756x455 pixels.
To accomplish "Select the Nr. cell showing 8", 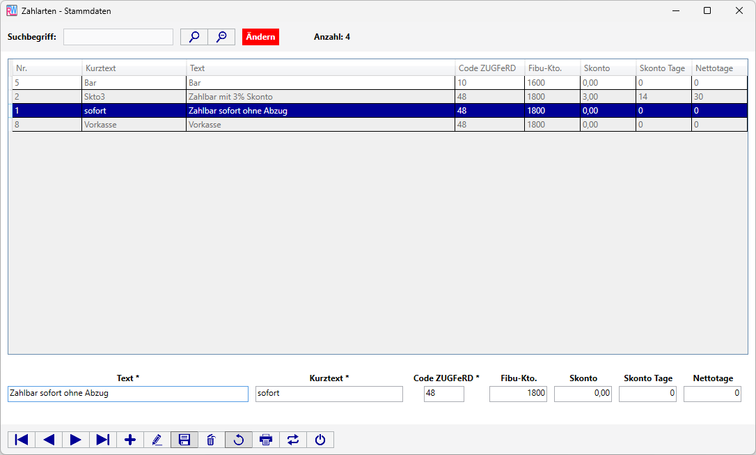I will pyautogui.click(x=47, y=125).
